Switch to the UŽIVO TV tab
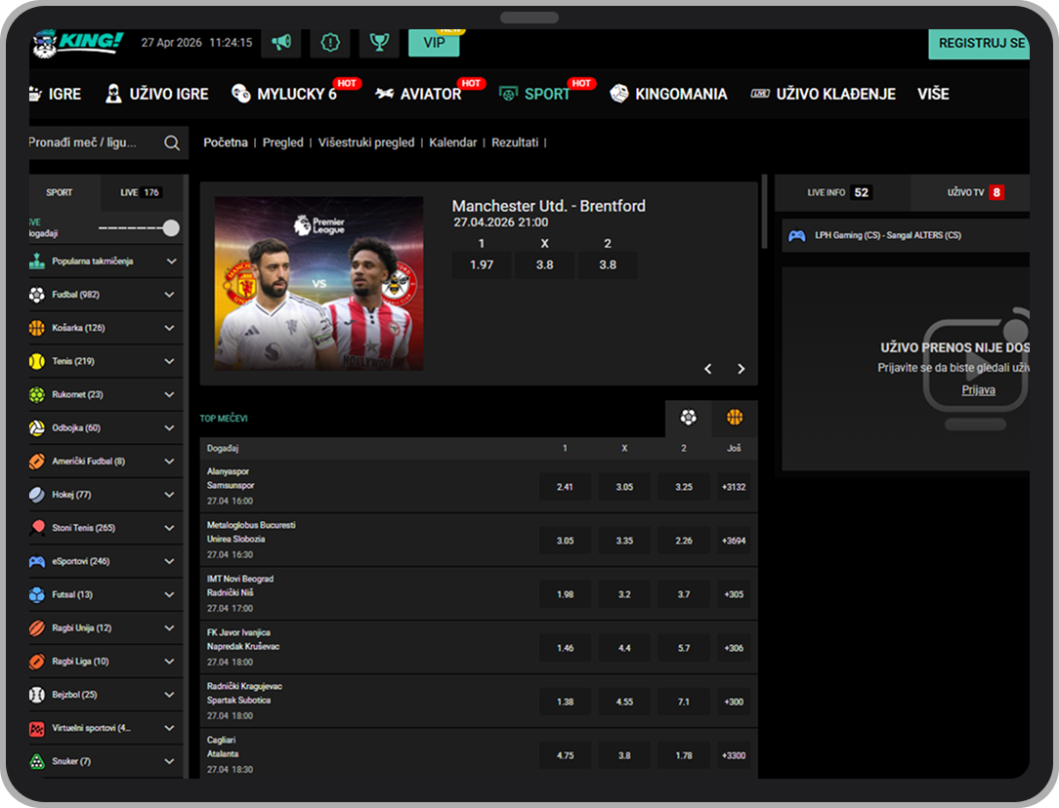 point(972,193)
